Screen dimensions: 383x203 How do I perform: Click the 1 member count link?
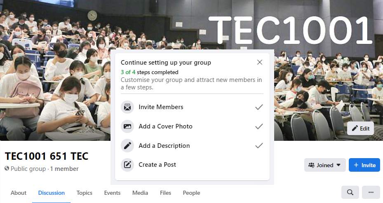pyautogui.click(x=64, y=168)
